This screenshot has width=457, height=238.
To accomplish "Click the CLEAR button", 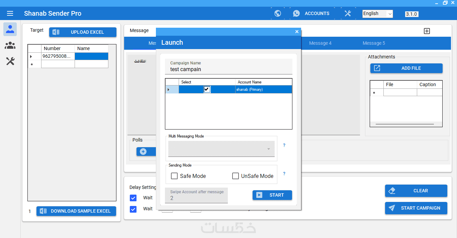I will [416, 191].
